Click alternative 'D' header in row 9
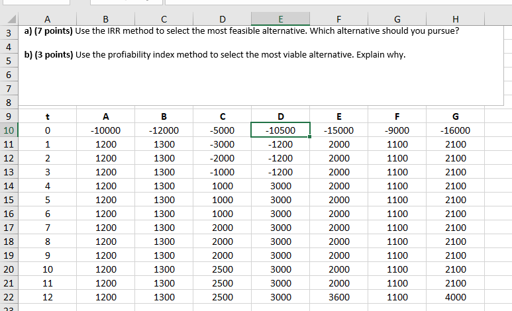The width and height of the screenshot is (512, 311). pyautogui.click(x=280, y=116)
